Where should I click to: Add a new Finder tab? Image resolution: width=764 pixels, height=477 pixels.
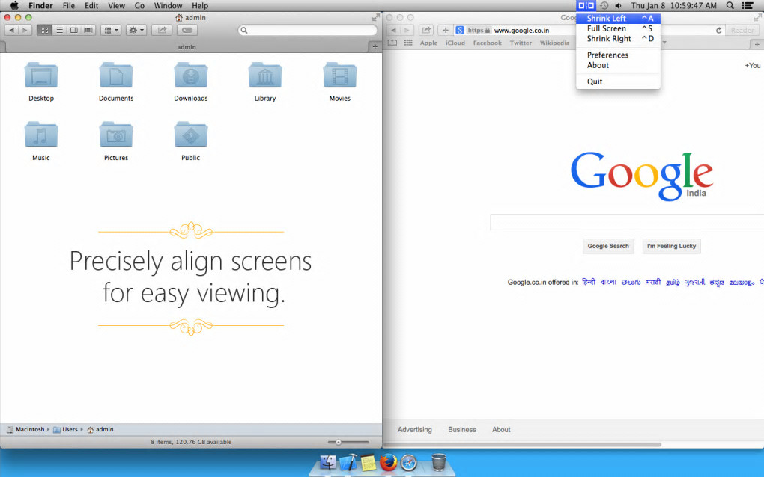point(375,46)
